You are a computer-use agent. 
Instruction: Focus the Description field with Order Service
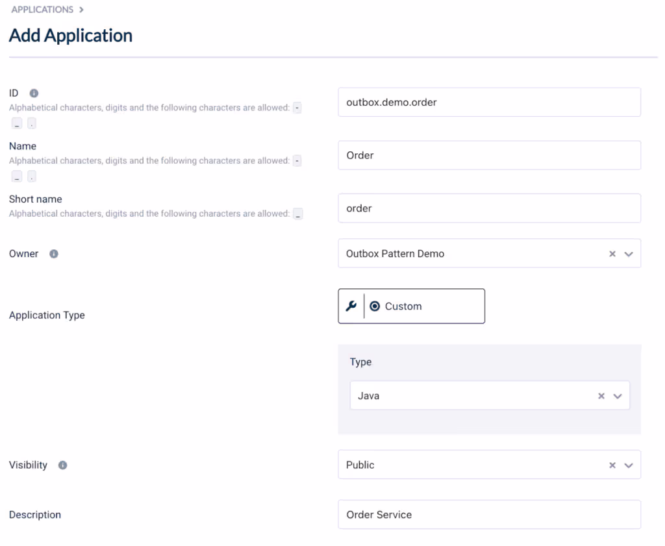[490, 515]
